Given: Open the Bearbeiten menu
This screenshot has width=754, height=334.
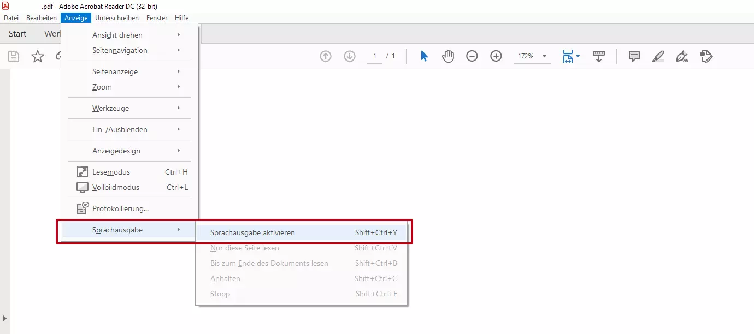Looking at the screenshot, I should (x=42, y=18).
